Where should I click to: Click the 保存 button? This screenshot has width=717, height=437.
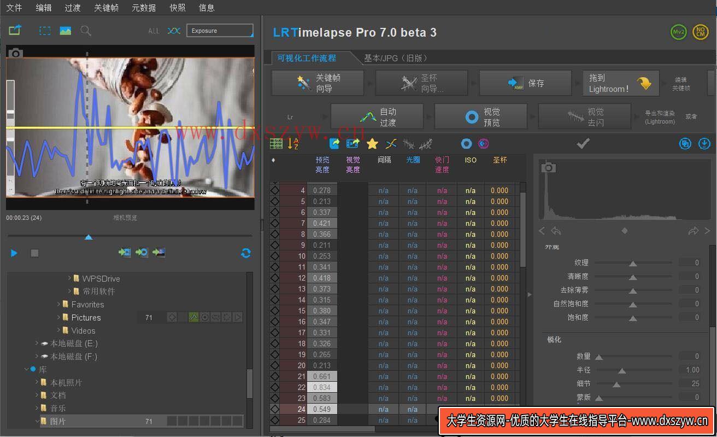[525, 83]
